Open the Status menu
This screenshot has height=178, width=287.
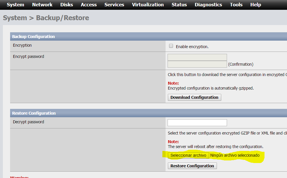pyautogui.click(x=179, y=5)
